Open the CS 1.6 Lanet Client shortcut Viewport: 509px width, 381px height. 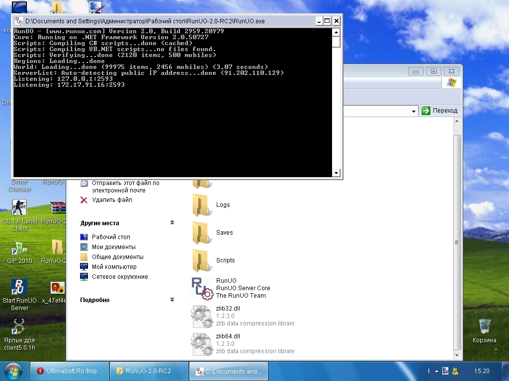[x=19, y=208]
